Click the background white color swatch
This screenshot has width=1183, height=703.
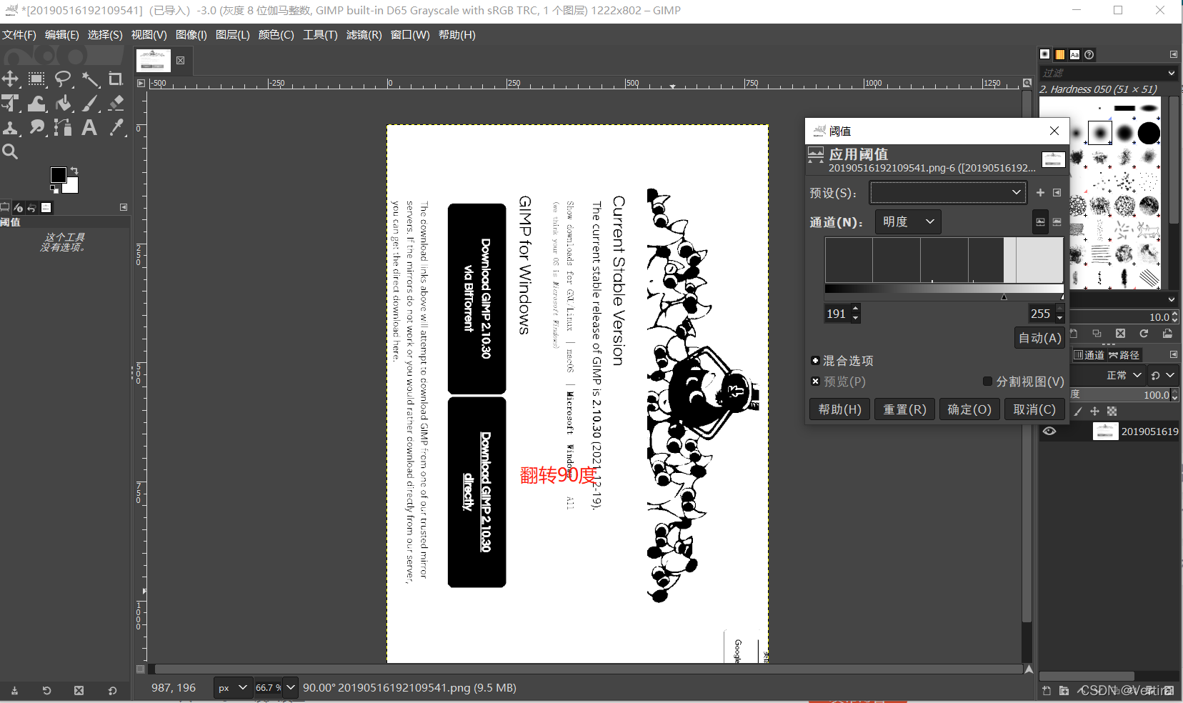71,186
